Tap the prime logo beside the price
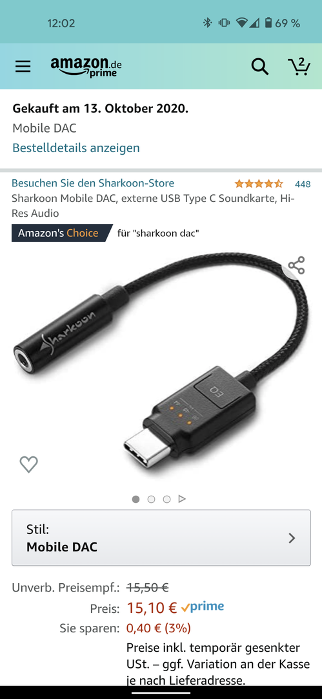Screen dimensions: 322x699 [203, 607]
